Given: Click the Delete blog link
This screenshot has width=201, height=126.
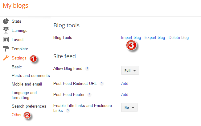Looking at the screenshot, I should pyautogui.click(x=178, y=38).
